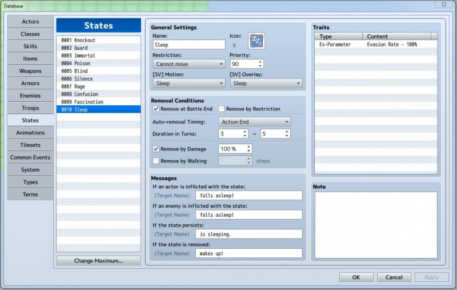Select the States tab in sidebar
This screenshot has width=457, height=290.
coord(30,120)
